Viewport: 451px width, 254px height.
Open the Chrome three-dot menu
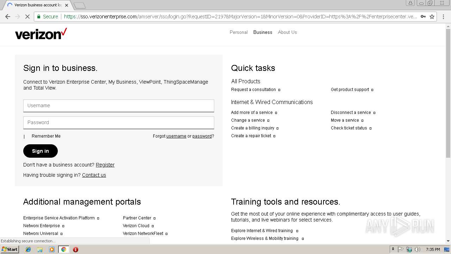coord(444,17)
